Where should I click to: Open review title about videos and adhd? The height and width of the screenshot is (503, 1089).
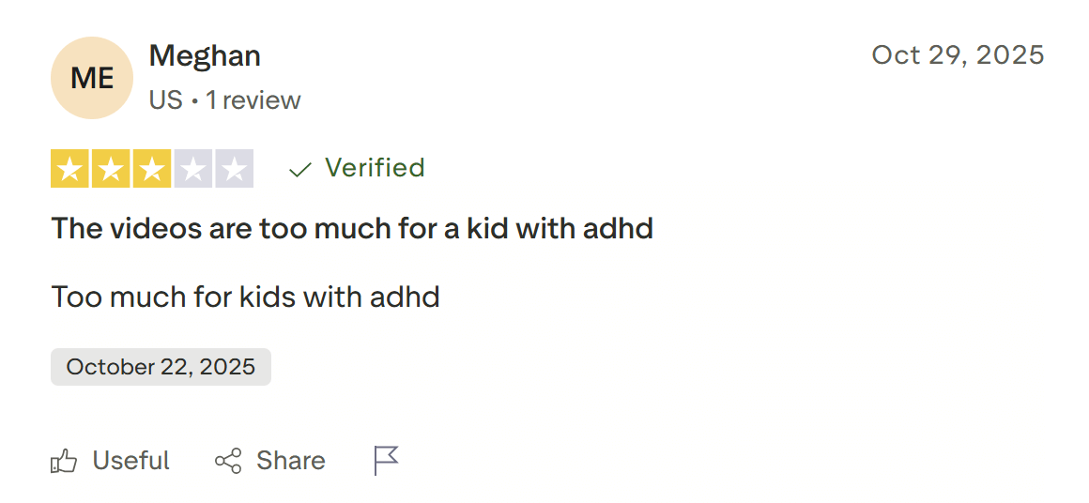[352, 228]
